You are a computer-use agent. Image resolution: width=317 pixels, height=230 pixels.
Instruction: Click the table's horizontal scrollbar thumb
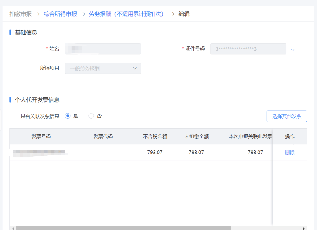tap(123, 228)
